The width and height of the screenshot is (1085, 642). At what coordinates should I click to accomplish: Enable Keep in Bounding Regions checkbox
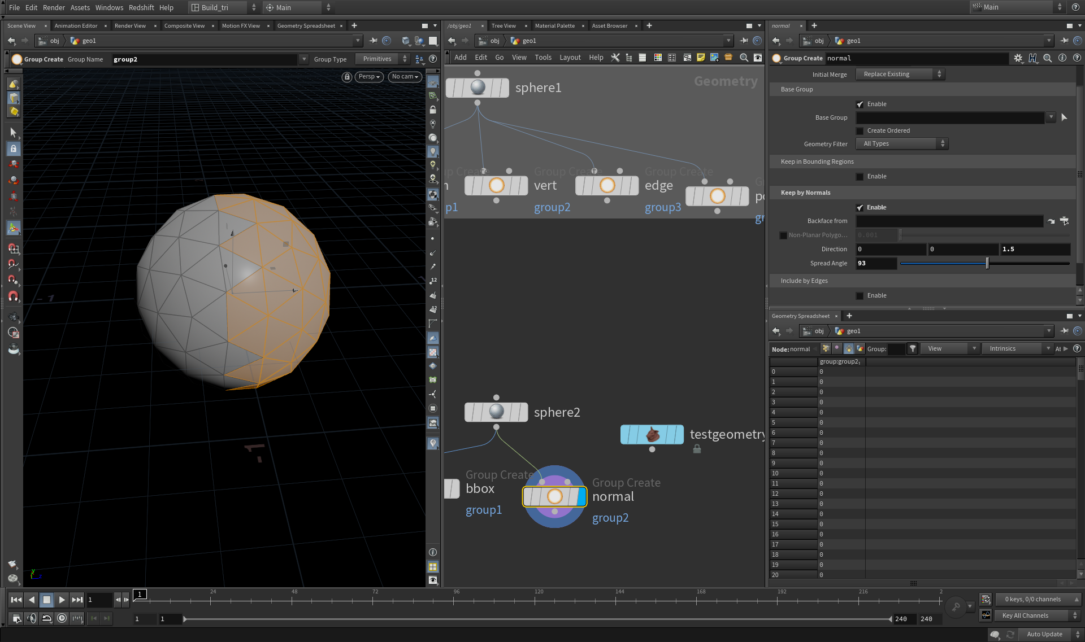[860, 176]
